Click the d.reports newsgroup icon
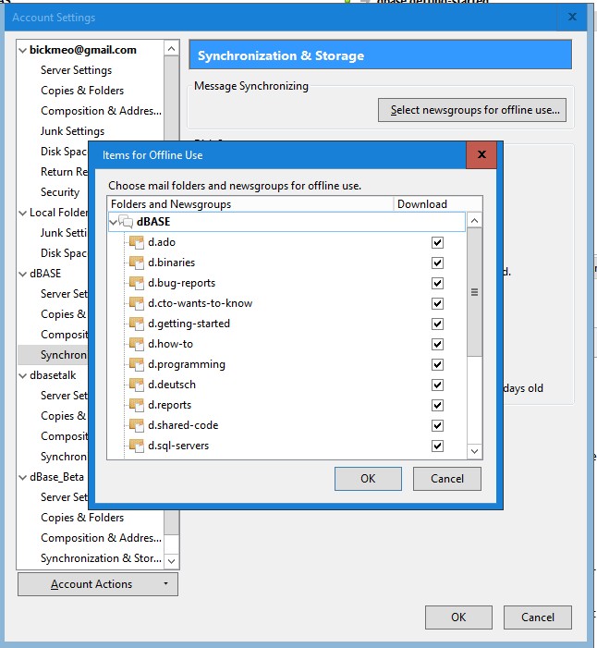597x648 pixels. point(137,405)
